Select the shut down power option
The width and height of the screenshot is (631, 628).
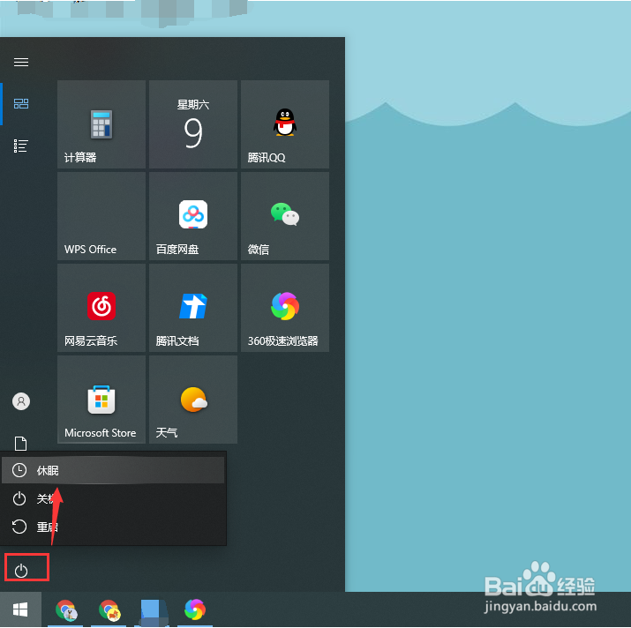[113, 498]
